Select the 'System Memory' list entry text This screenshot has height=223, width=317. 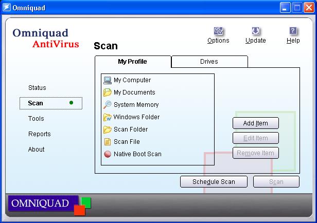(136, 105)
